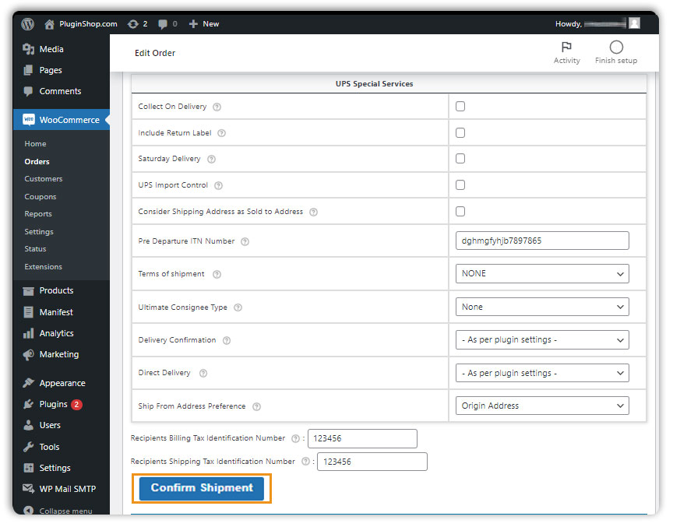Click the Marketing megaphone icon
673x527 pixels.
tap(28, 355)
